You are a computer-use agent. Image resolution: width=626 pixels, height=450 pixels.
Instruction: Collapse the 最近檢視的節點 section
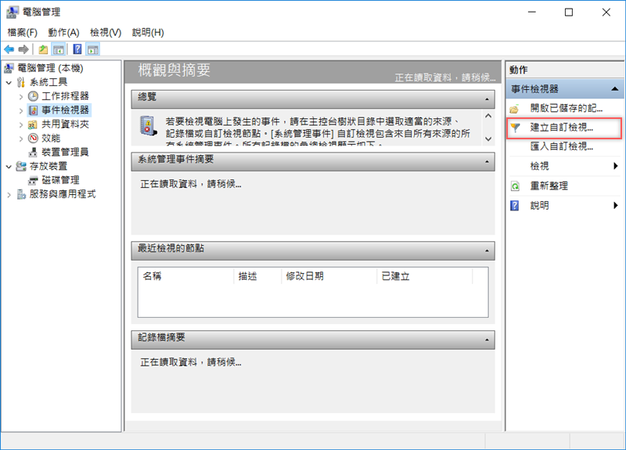coord(487,250)
